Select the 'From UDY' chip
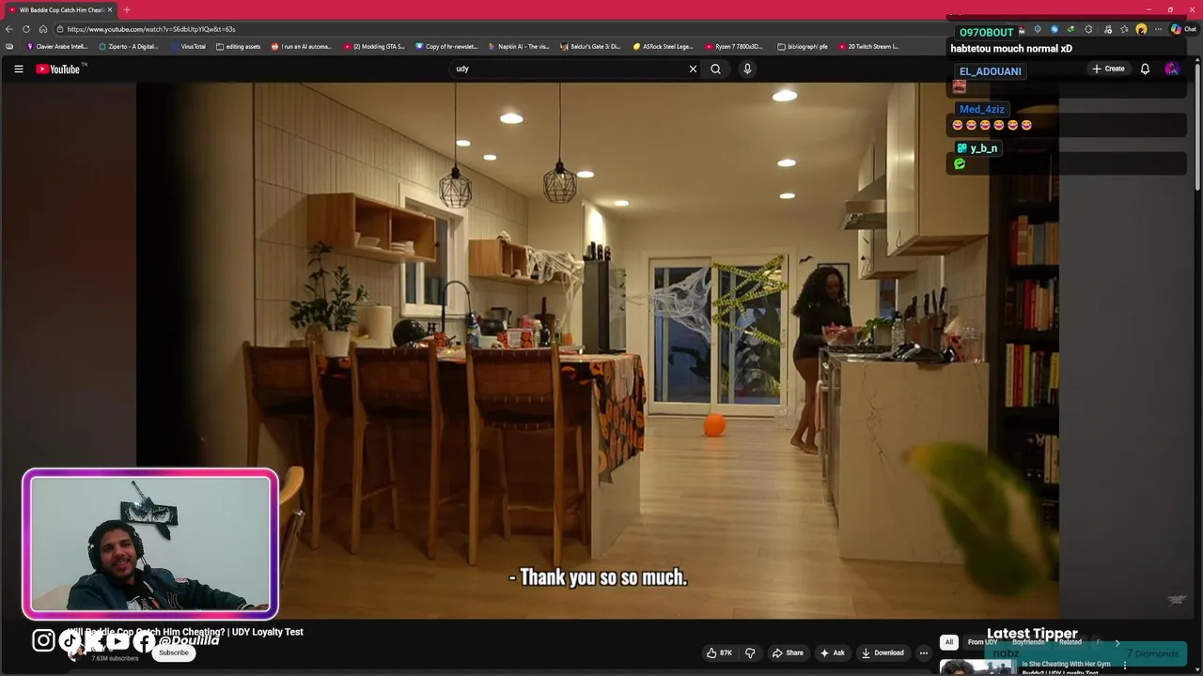Viewport: 1203px width, 676px height. pyautogui.click(x=982, y=642)
